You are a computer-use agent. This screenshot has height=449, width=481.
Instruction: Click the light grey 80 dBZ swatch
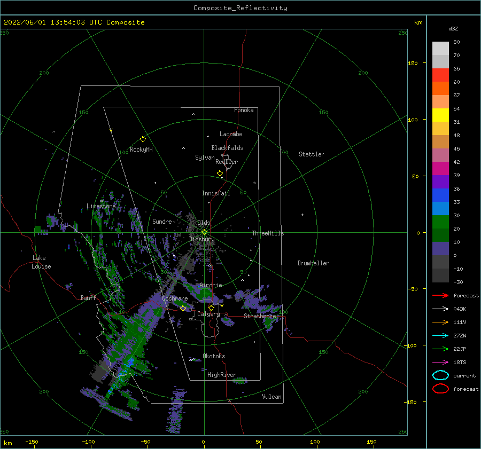click(x=440, y=48)
